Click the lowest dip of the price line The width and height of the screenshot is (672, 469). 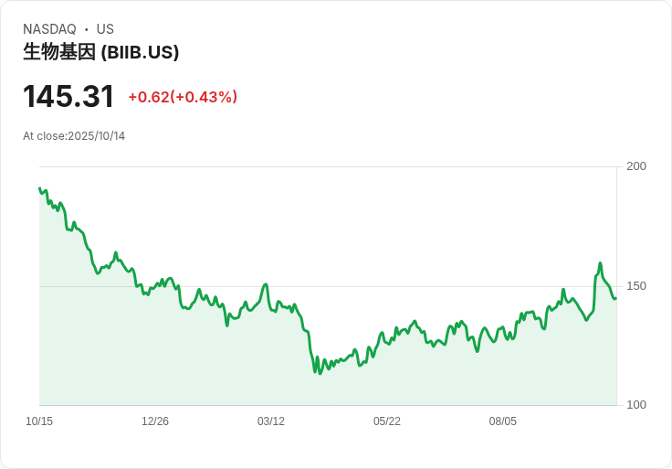click(320, 373)
